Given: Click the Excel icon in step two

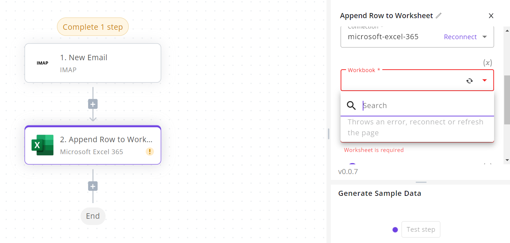Looking at the screenshot, I should pyautogui.click(x=42, y=145).
